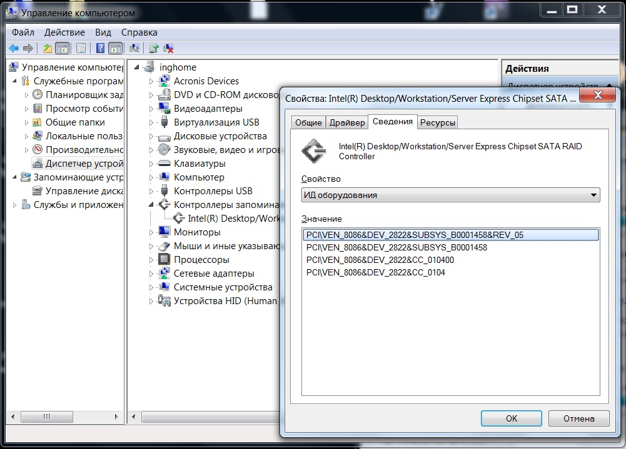The height and width of the screenshot is (449, 626).
Task: Click the Uninstall device red X icon
Action: (x=168, y=49)
